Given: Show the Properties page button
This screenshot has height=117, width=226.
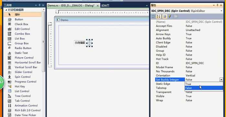Looking at the screenshot, I should [165, 16].
